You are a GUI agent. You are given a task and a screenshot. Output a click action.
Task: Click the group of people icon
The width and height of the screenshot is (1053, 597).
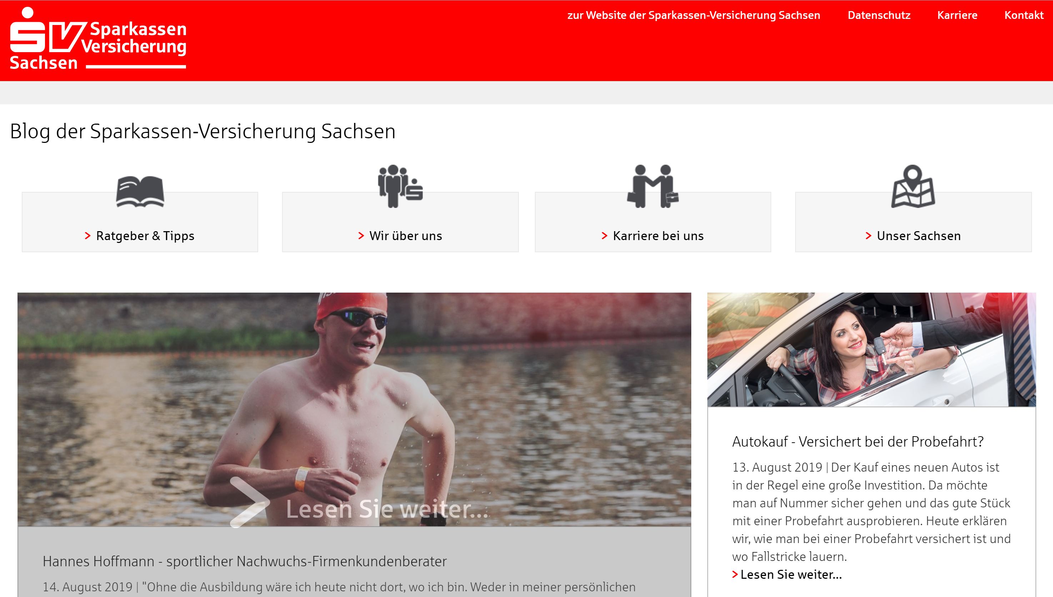[x=400, y=186]
